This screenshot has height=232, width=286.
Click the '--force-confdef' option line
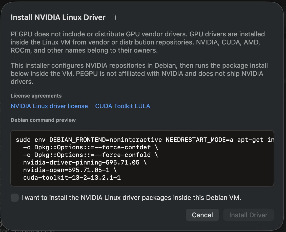tap(90, 147)
